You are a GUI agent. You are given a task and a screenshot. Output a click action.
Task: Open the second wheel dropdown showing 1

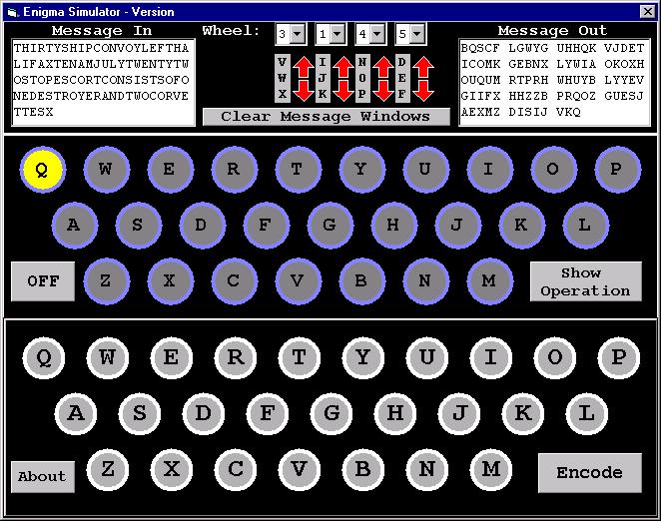(x=336, y=35)
